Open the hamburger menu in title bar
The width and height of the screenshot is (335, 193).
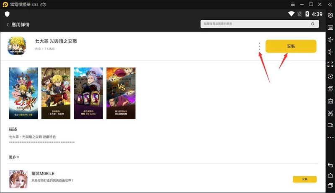point(293,4)
